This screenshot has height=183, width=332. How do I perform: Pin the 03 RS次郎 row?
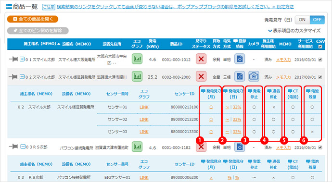pos(13,146)
